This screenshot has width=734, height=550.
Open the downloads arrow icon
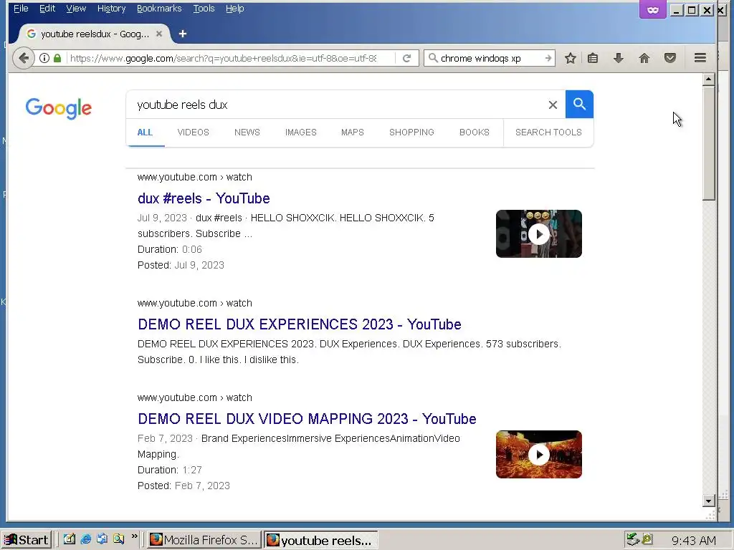click(619, 59)
